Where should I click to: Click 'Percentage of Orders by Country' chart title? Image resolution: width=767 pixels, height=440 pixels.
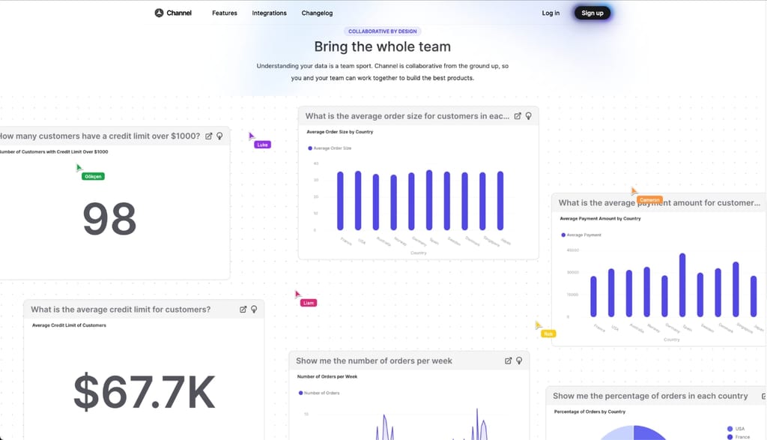589,412
